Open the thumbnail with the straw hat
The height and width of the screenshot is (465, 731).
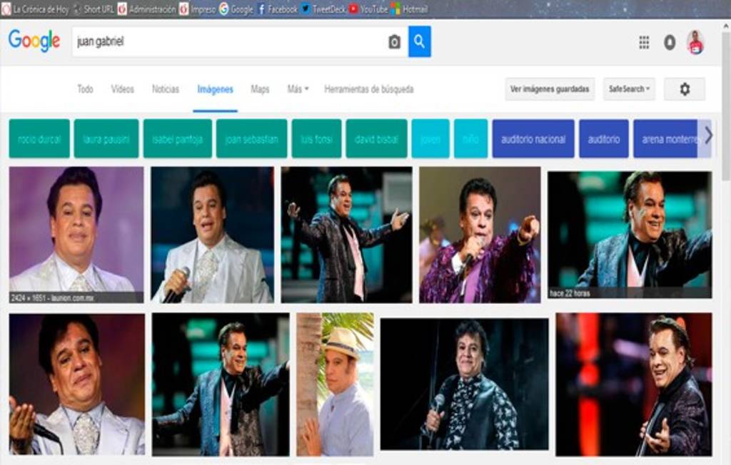click(x=335, y=384)
